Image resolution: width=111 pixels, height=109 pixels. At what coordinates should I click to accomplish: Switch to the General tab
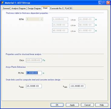[6, 8]
